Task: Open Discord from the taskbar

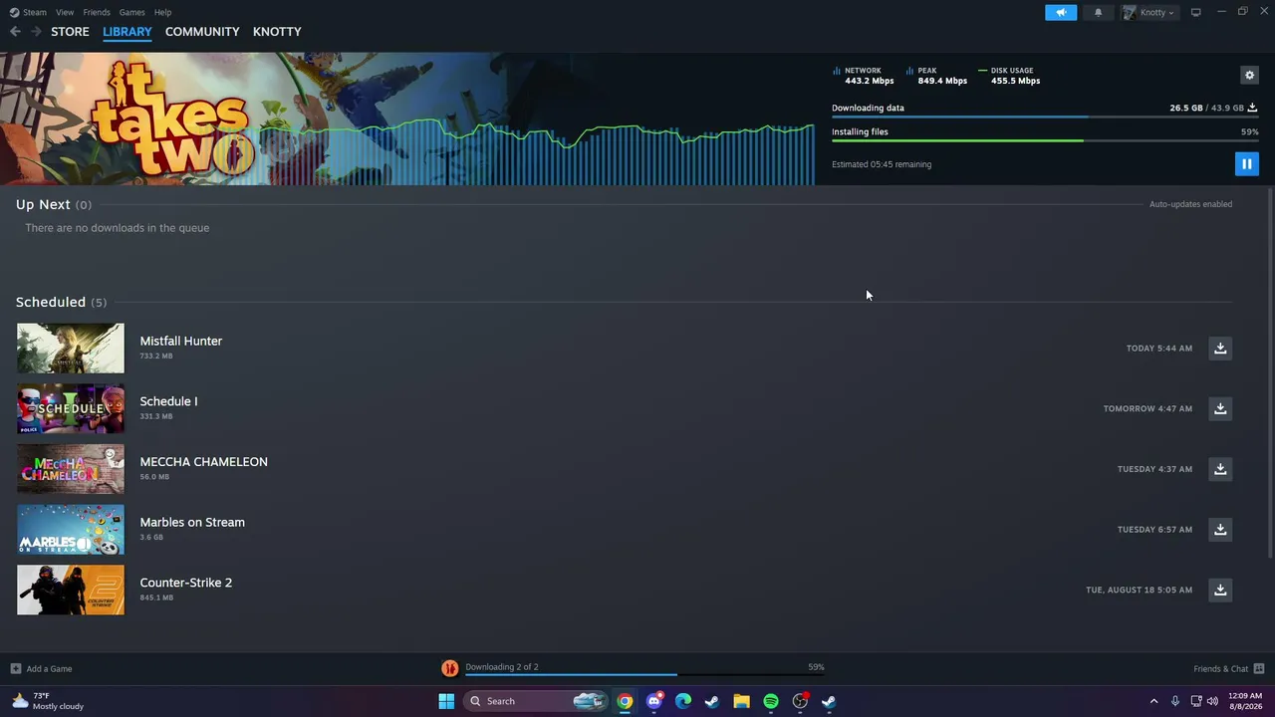Action: (653, 701)
